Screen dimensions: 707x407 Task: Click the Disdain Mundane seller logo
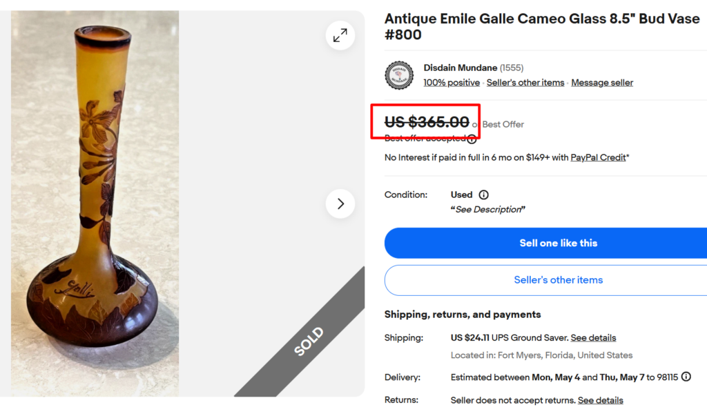[x=398, y=75]
